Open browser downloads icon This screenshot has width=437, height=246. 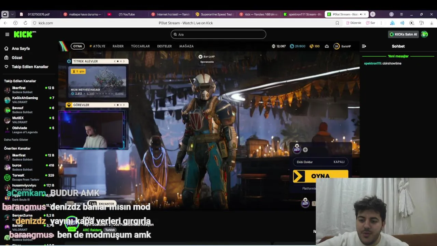(x=432, y=23)
